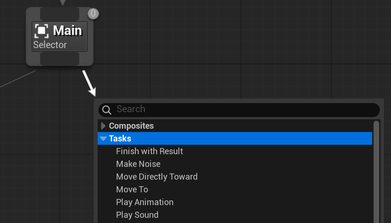The image size is (391, 223).
Task: Select the Tasks category row
Action: click(235, 139)
